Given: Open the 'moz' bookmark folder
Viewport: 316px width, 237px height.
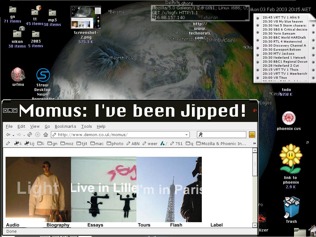Looking at the screenshot, I should [x=67, y=143].
